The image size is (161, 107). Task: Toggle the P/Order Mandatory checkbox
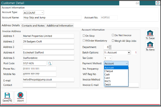(x=84, y=41)
